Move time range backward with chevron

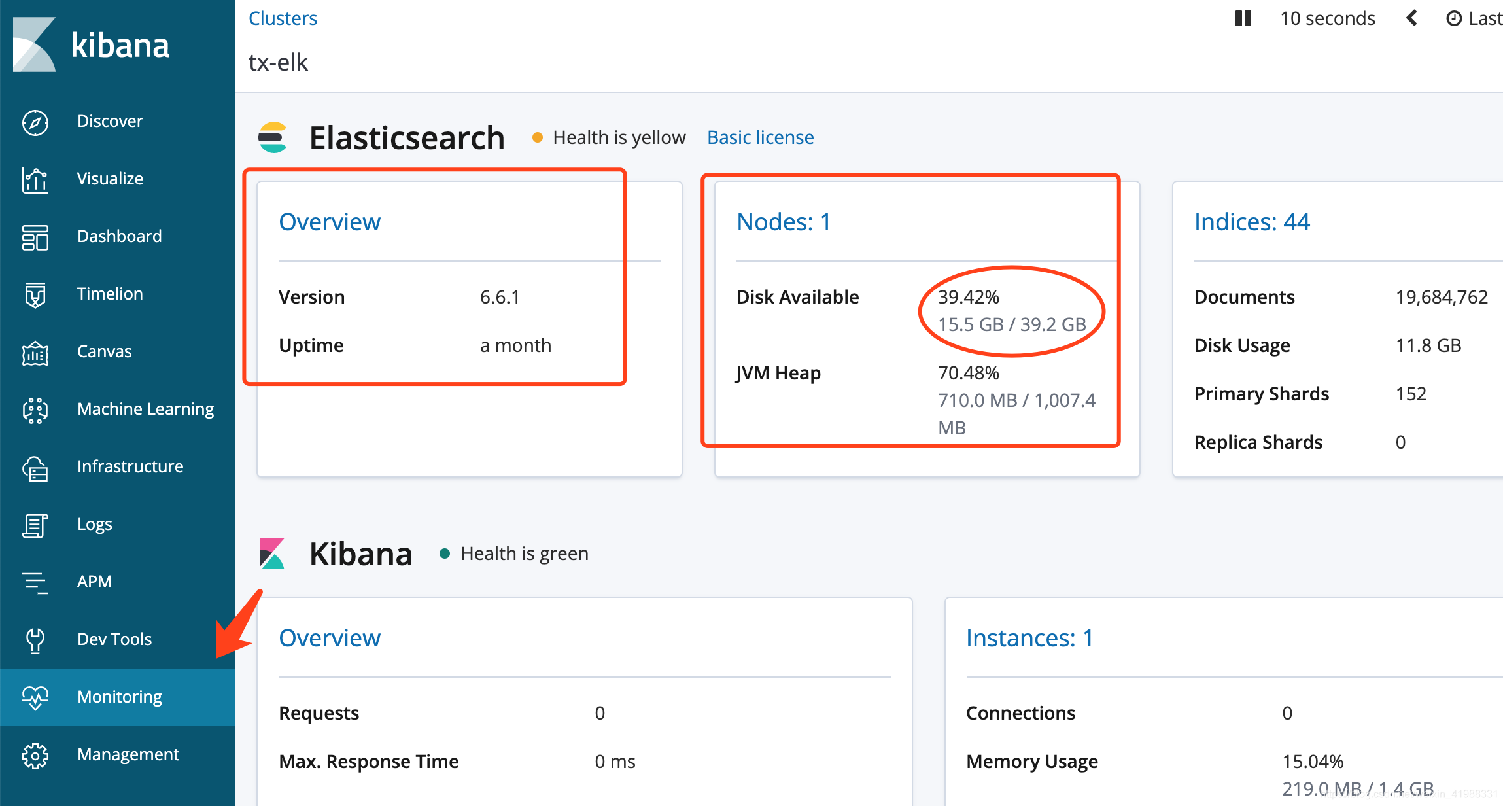click(x=1411, y=18)
